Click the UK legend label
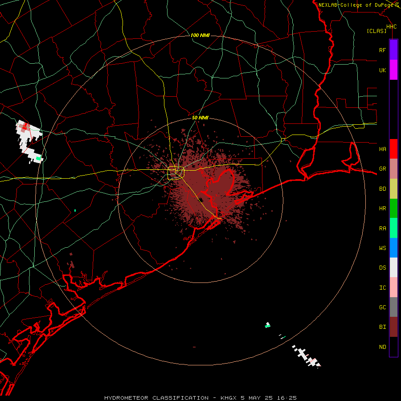 382,70
